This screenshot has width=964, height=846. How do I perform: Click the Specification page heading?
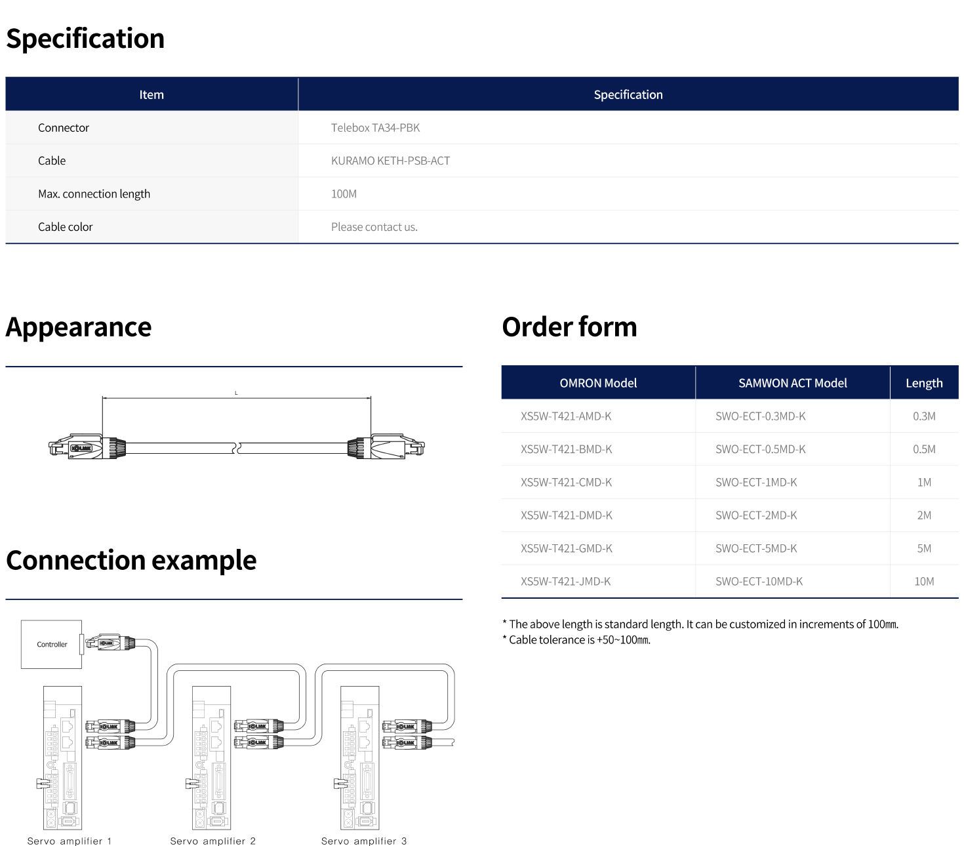click(85, 39)
